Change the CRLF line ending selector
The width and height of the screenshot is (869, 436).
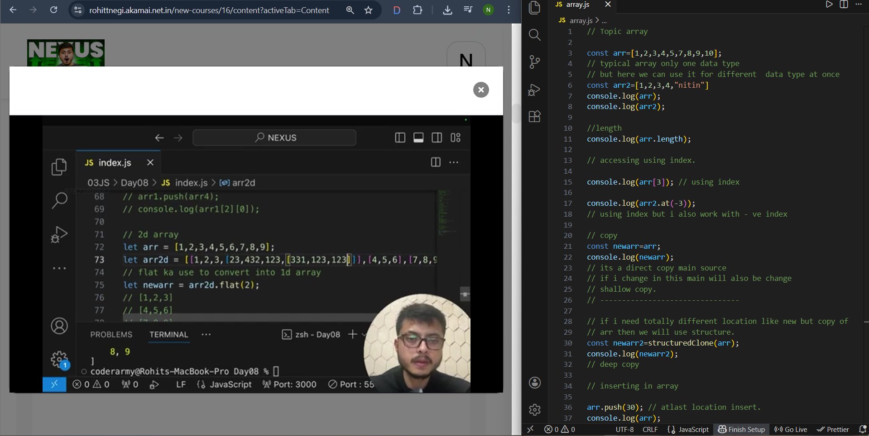click(650, 429)
